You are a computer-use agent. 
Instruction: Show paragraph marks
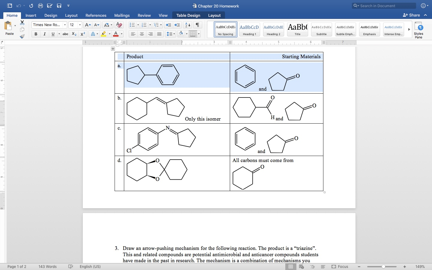[197, 25]
